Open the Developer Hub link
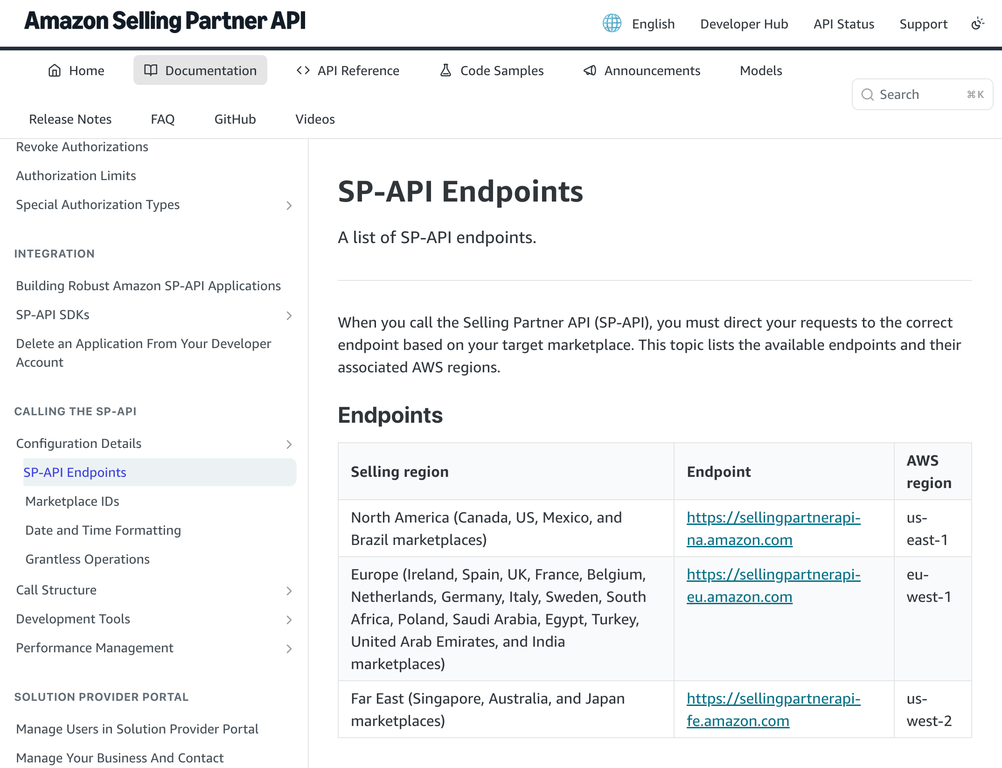The image size is (1002, 768). 744,24
